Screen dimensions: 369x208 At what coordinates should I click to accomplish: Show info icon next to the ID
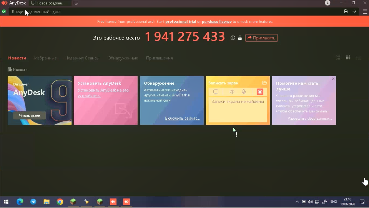[x=233, y=38]
